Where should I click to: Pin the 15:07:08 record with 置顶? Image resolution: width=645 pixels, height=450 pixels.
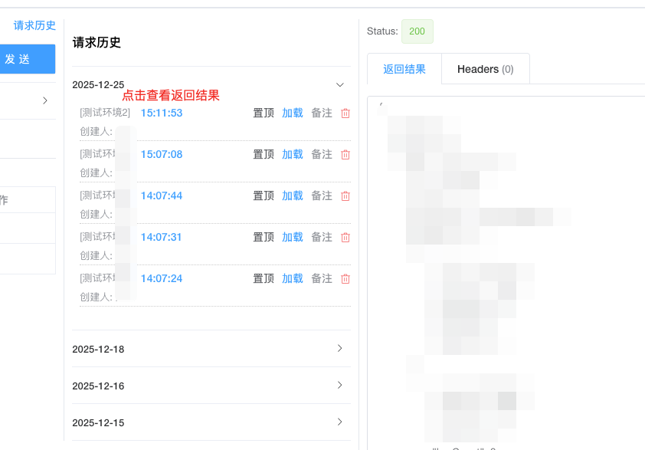(264, 155)
